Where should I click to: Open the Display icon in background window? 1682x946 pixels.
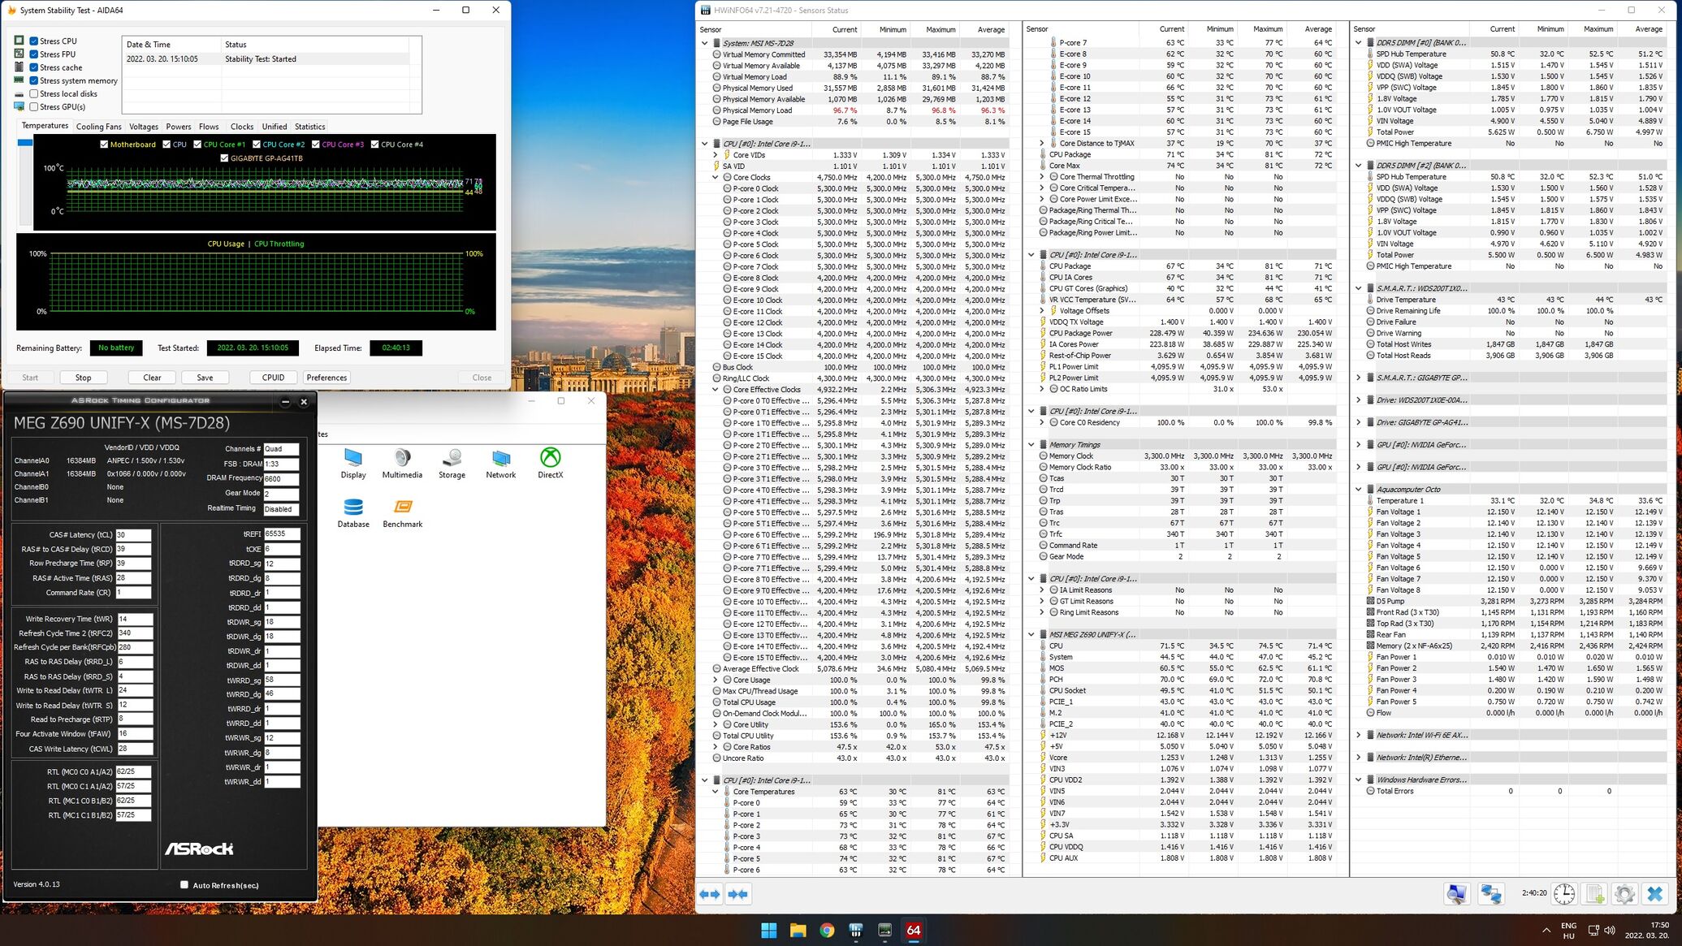tap(352, 463)
